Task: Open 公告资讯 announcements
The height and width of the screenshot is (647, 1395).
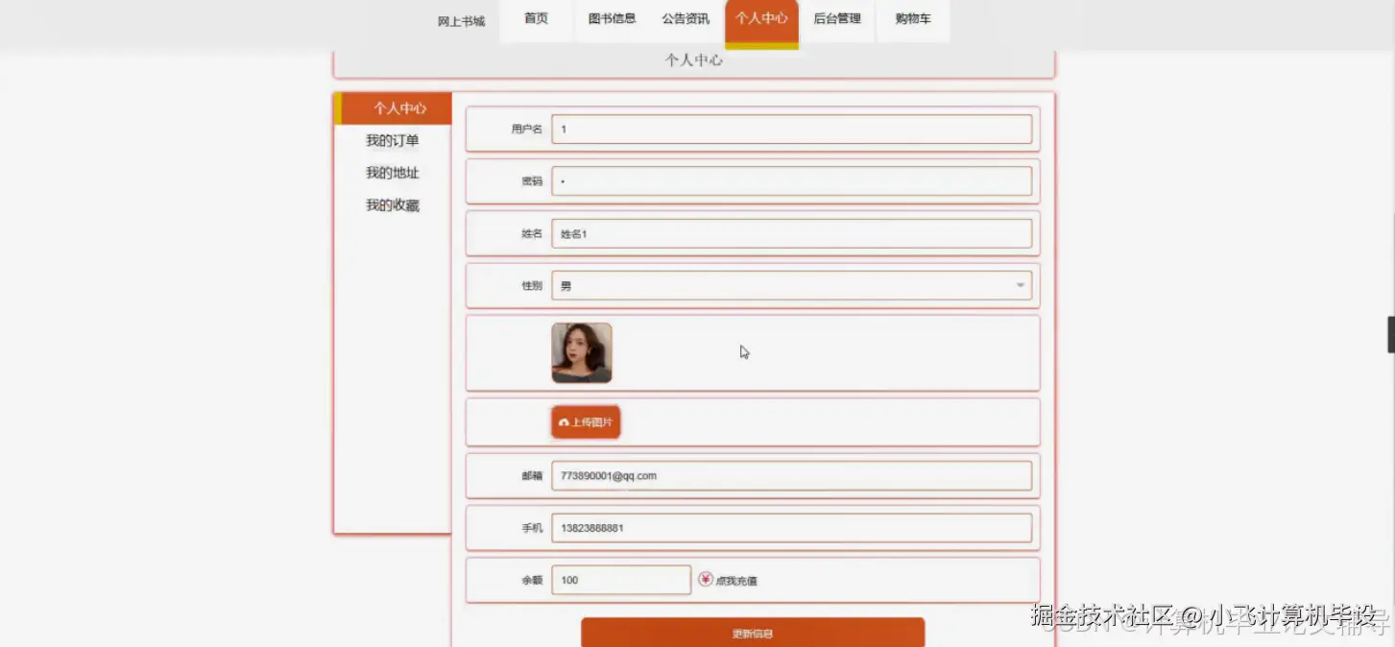Action: (x=685, y=17)
